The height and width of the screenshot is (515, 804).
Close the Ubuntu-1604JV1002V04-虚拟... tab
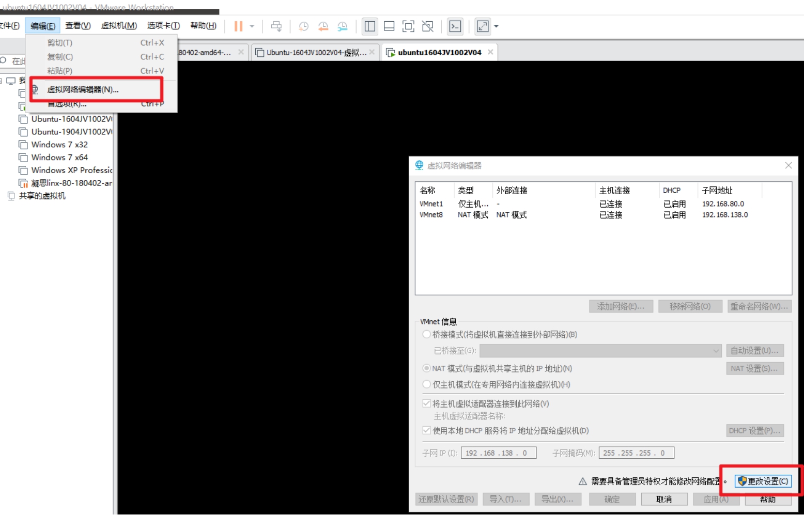[x=372, y=52]
